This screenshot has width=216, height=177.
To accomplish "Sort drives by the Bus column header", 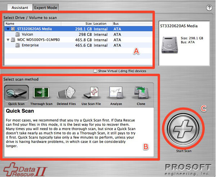I will [132, 24].
